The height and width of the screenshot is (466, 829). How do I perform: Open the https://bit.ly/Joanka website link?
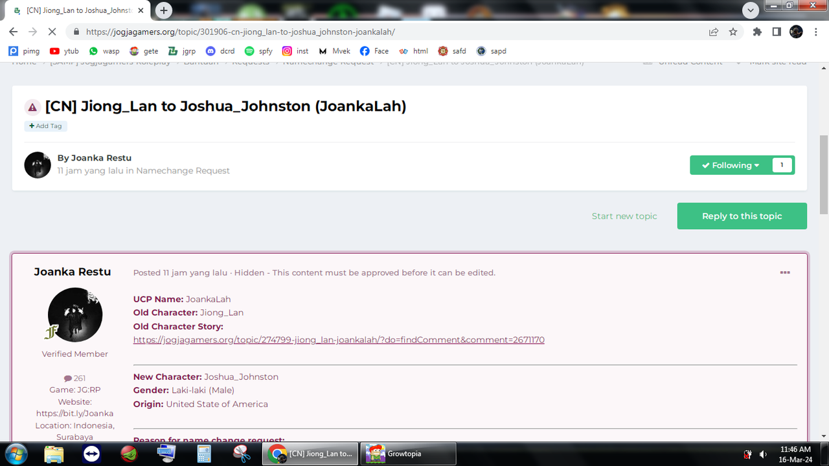(74, 414)
